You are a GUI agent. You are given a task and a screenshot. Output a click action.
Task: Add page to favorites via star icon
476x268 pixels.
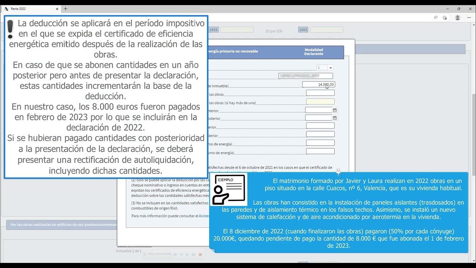point(445,17)
